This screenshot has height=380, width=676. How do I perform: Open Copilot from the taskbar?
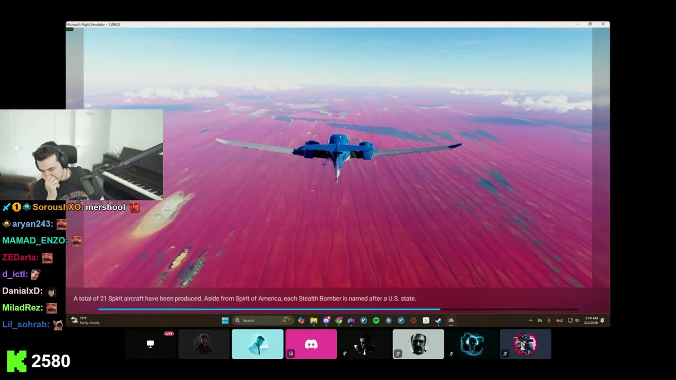[301, 320]
